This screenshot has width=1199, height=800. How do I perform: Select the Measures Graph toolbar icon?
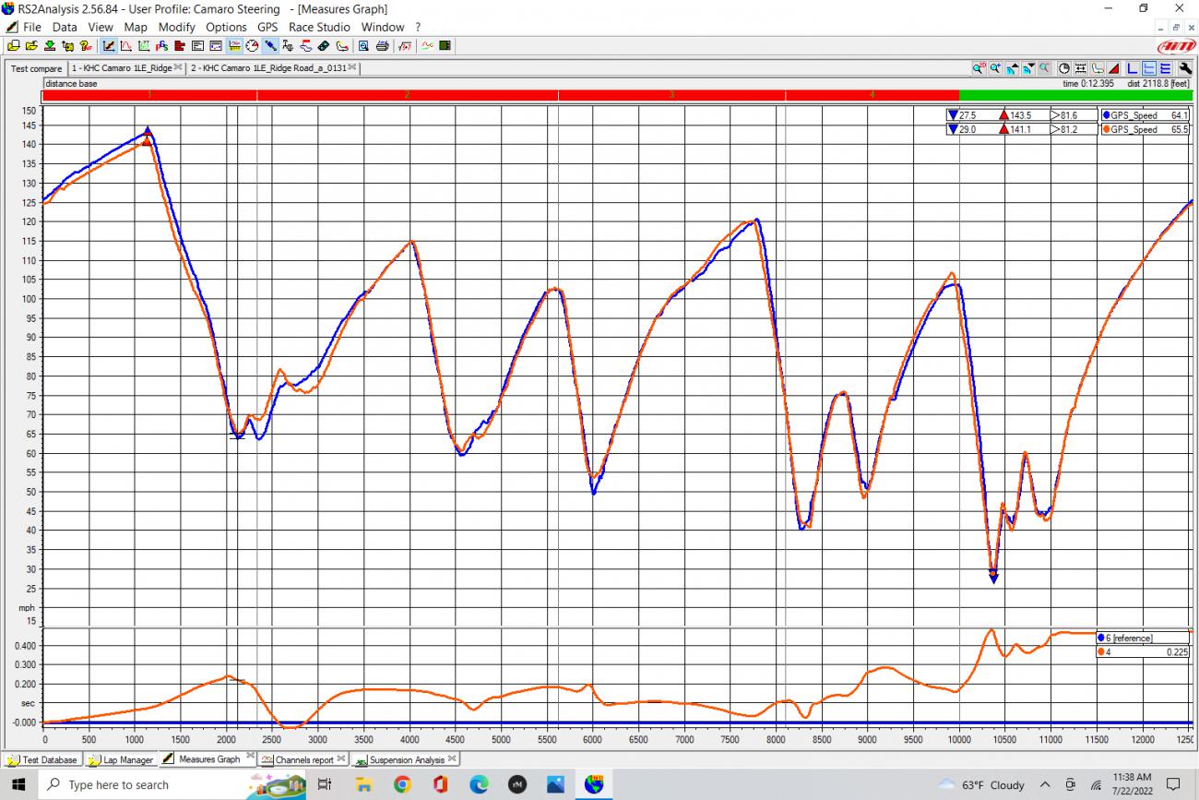[108, 45]
